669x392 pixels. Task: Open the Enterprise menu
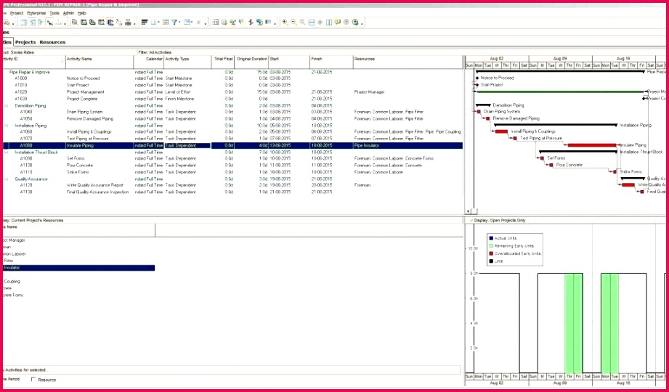36,13
